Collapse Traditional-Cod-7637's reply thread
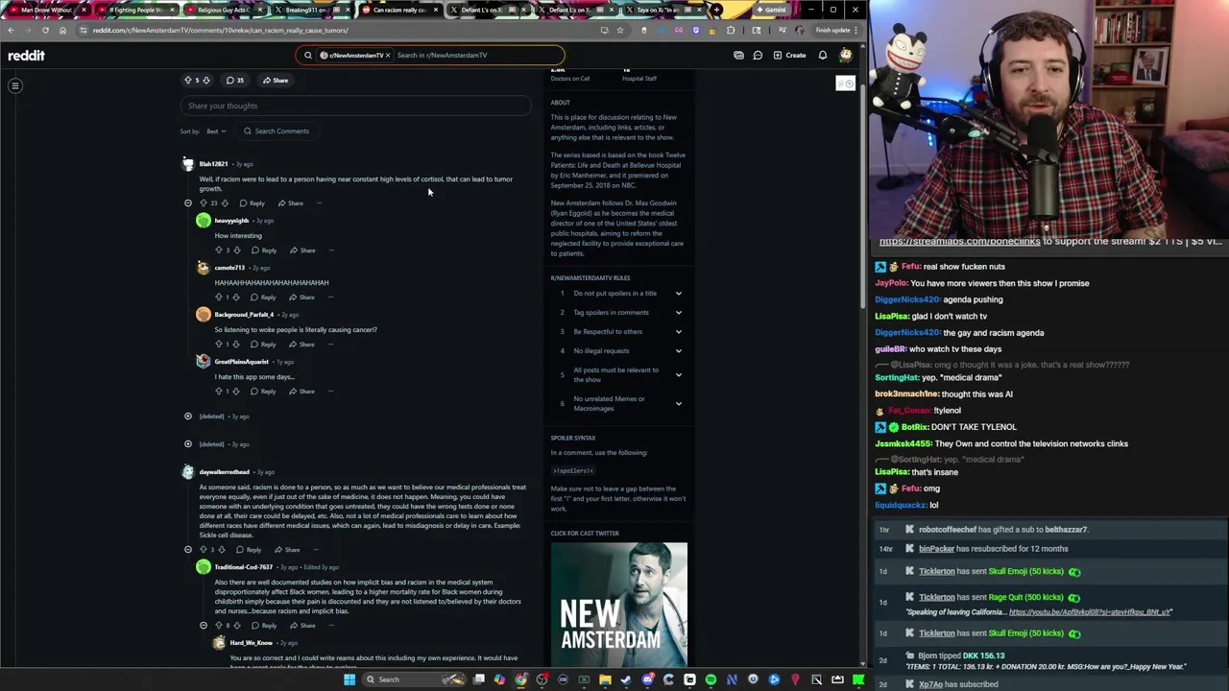 204,626
